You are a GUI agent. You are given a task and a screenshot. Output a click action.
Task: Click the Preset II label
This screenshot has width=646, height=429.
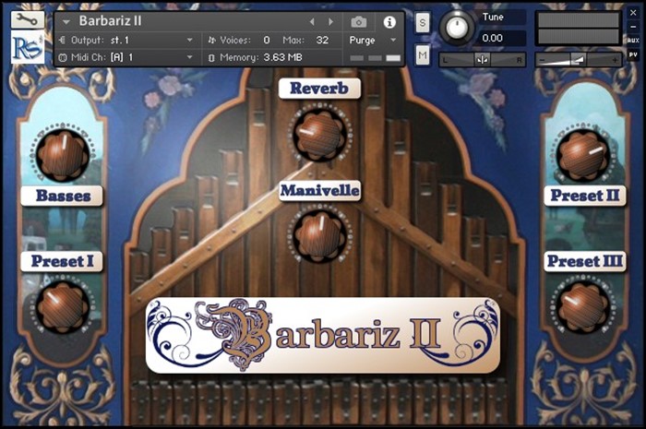(585, 196)
